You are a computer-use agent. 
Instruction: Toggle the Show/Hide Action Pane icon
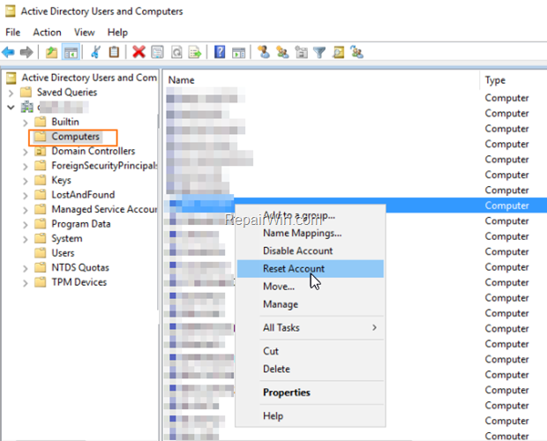tap(238, 53)
